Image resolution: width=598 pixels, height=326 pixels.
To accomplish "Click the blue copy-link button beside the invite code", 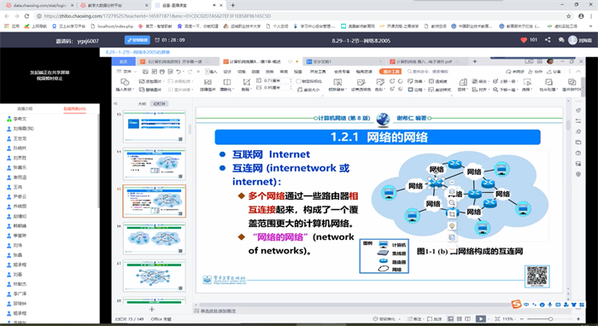I will (137, 40).
